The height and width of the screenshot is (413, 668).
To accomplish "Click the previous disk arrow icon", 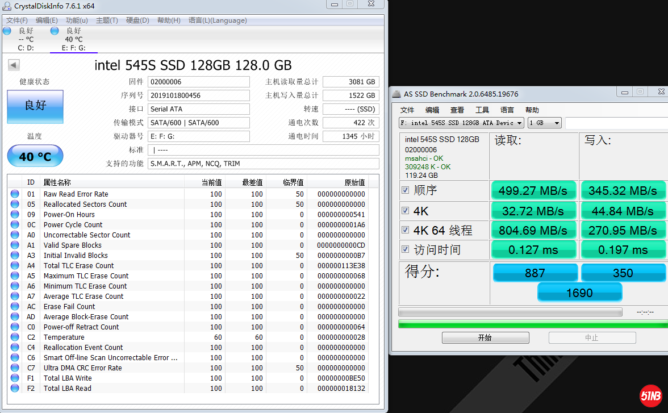I will click(x=14, y=65).
